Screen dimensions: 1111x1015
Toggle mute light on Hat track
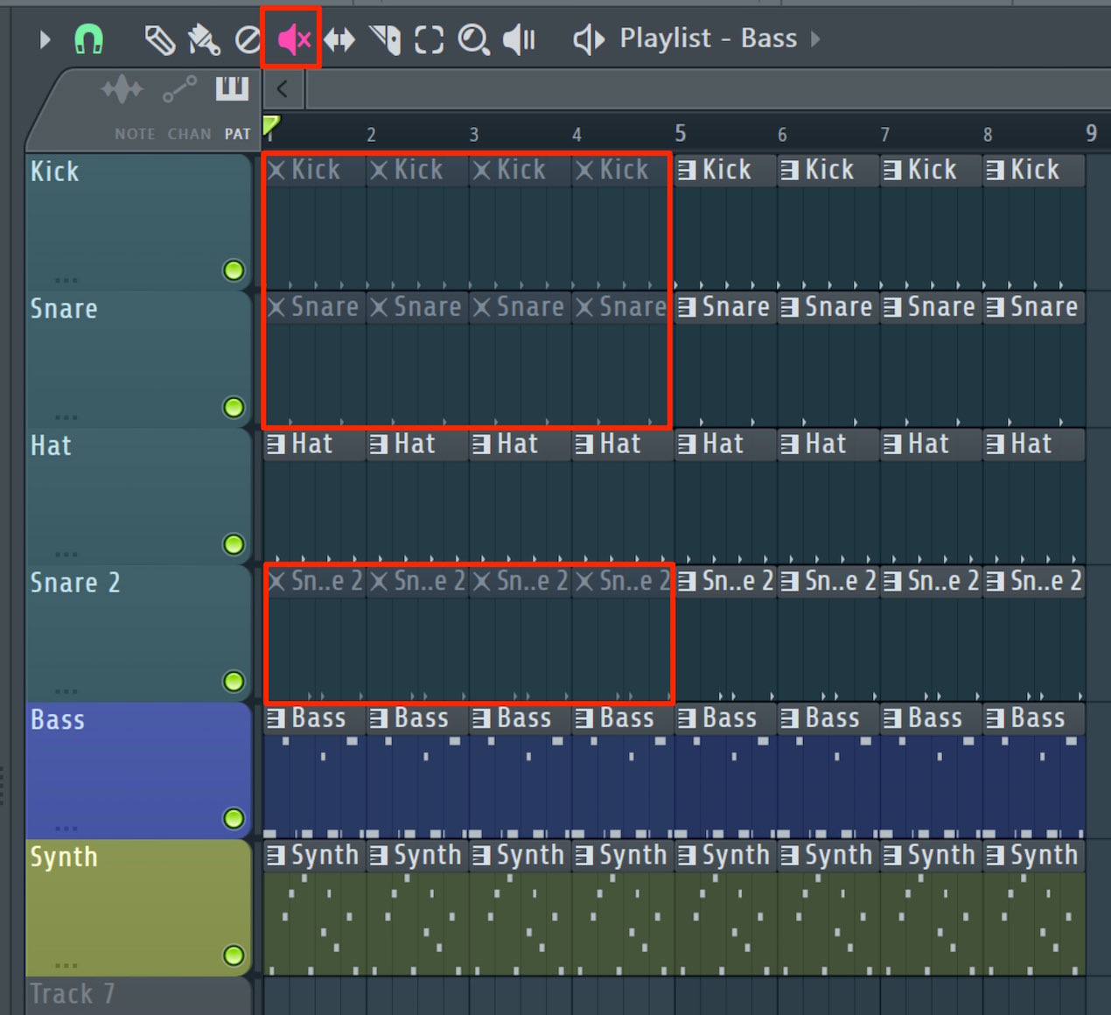pyautogui.click(x=234, y=544)
